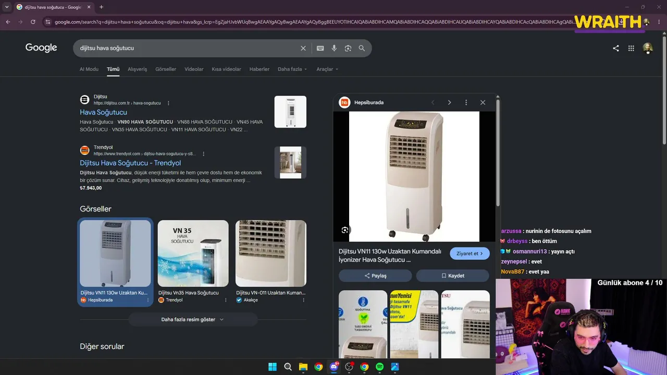The width and height of the screenshot is (667, 375).
Task: Open Discord from the taskbar
Action: tap(334, 367)
